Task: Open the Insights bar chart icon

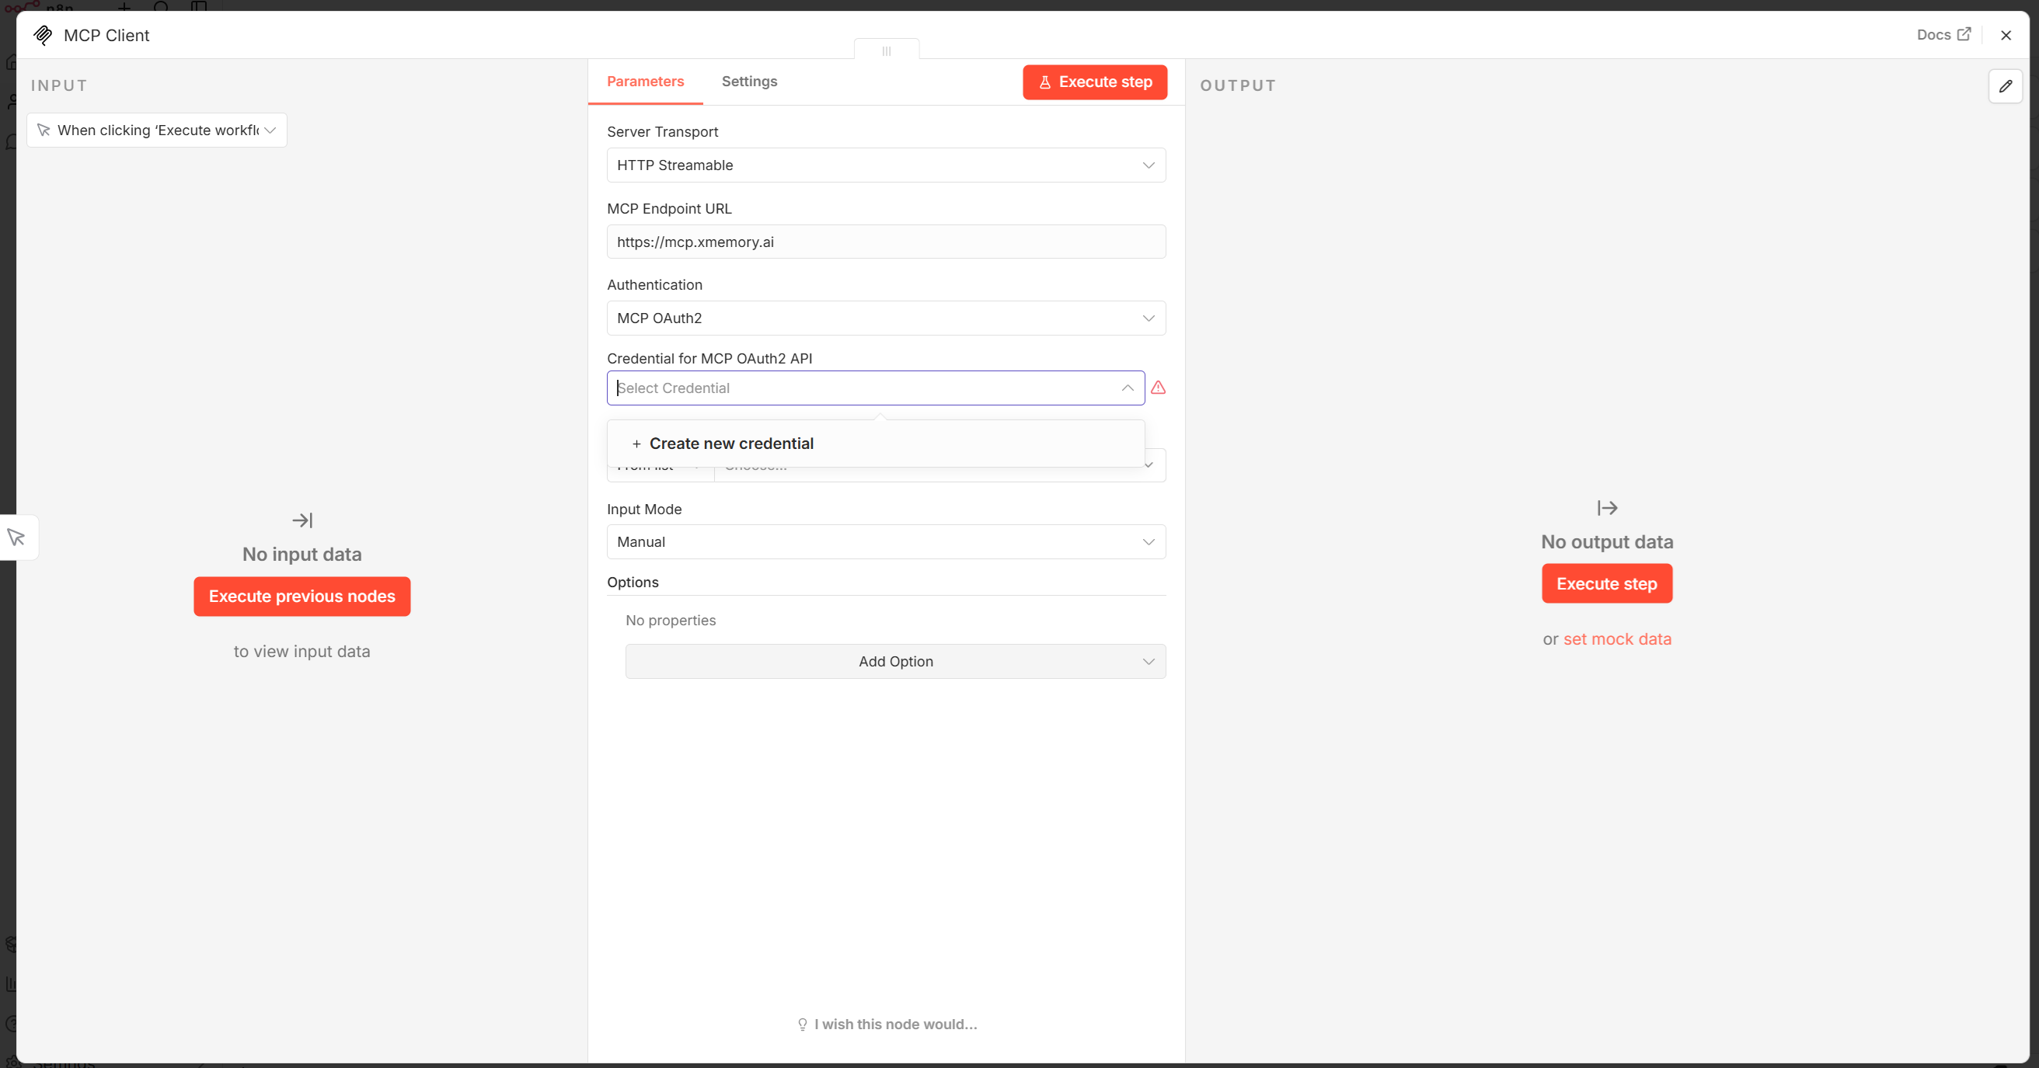Action: pyautogui.click(x=11, y=983)
